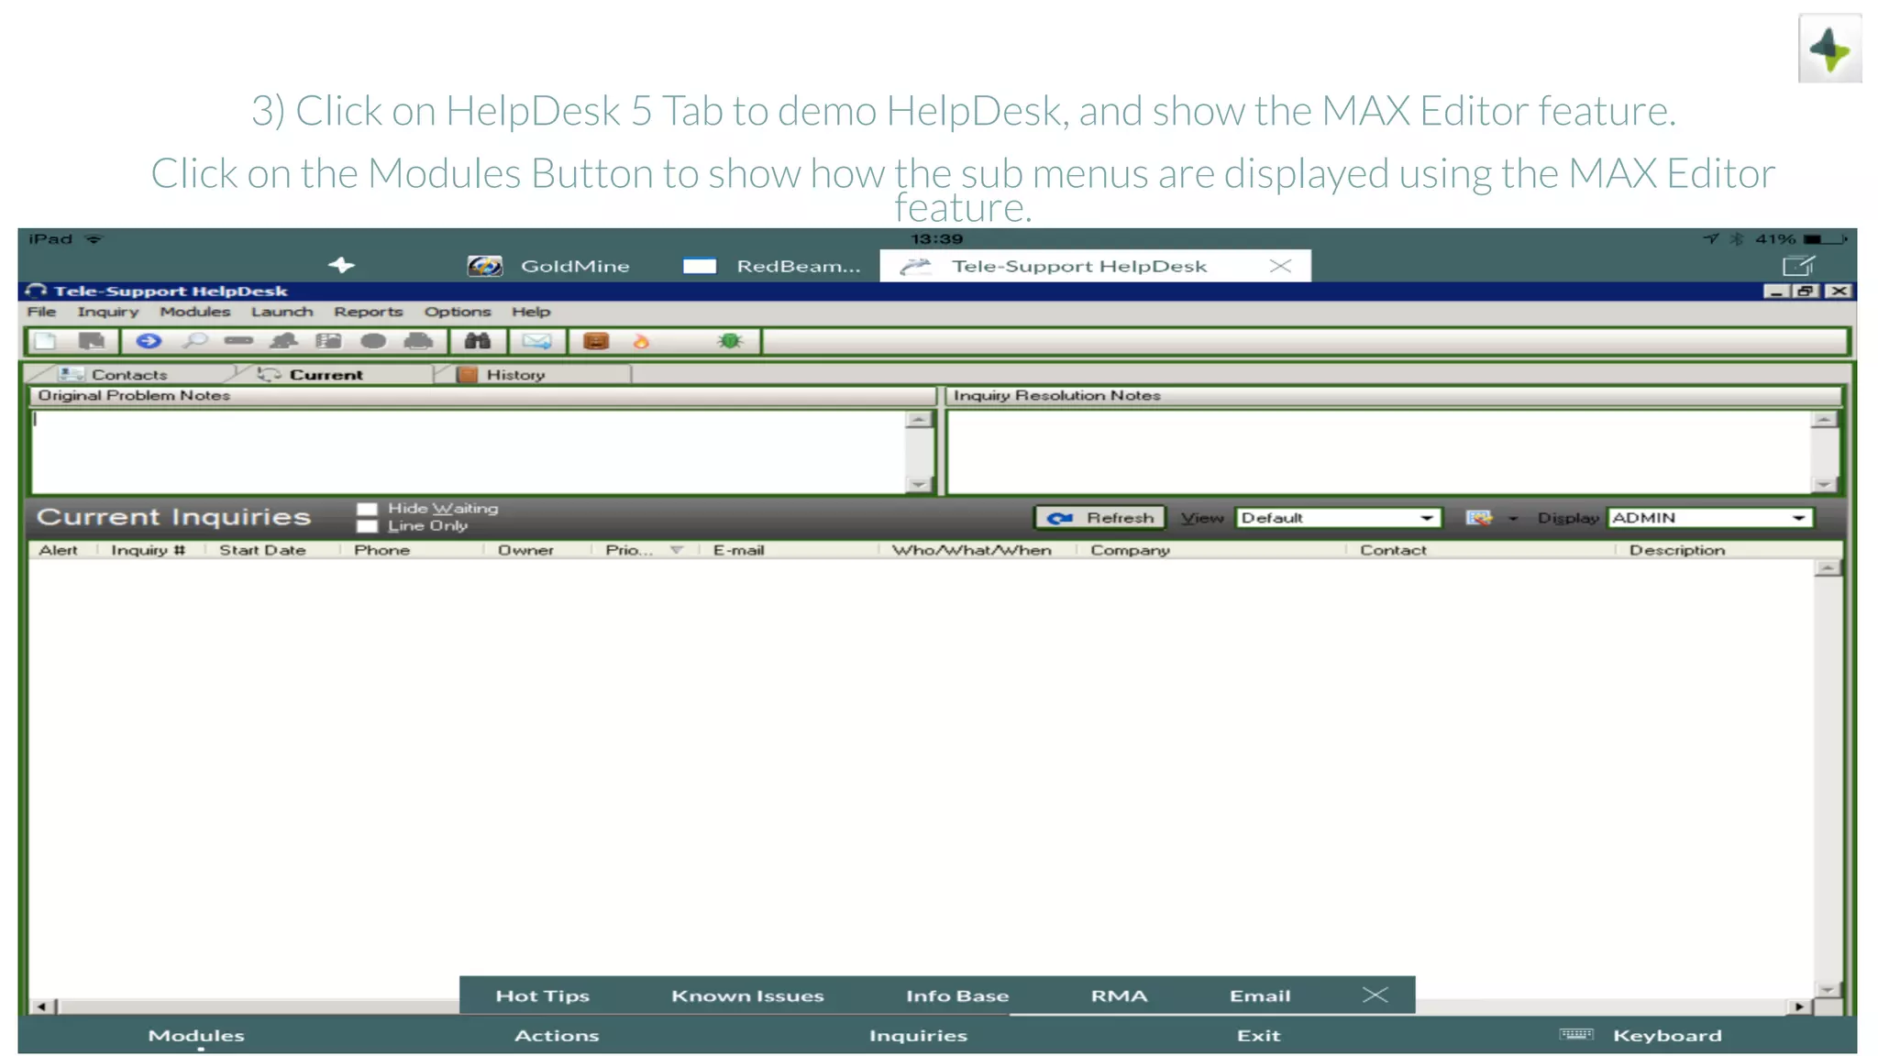Click the second toolbar icon beside new document

(92, 341)
